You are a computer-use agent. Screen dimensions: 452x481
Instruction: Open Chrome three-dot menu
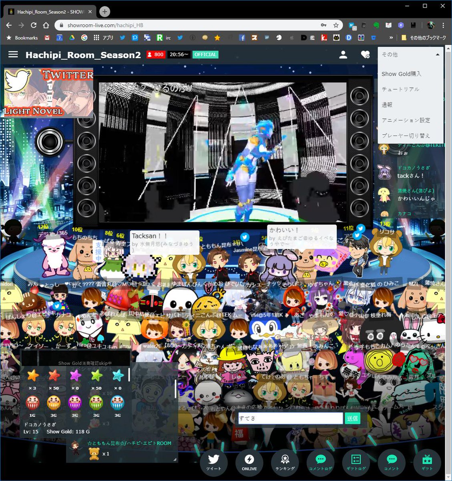tap(443, 25)
